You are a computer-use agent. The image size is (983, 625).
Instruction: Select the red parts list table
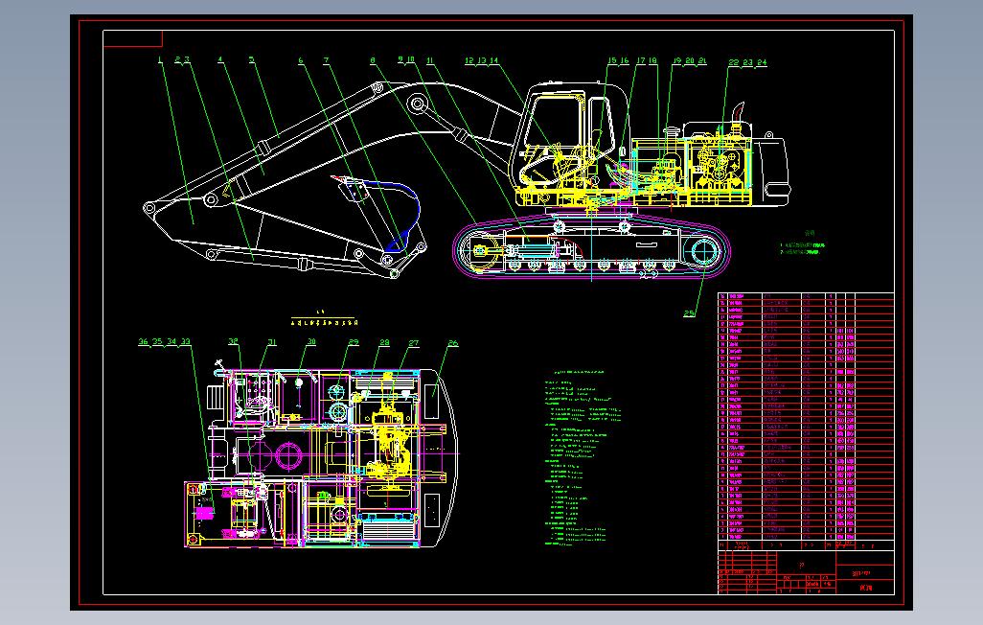806,415
